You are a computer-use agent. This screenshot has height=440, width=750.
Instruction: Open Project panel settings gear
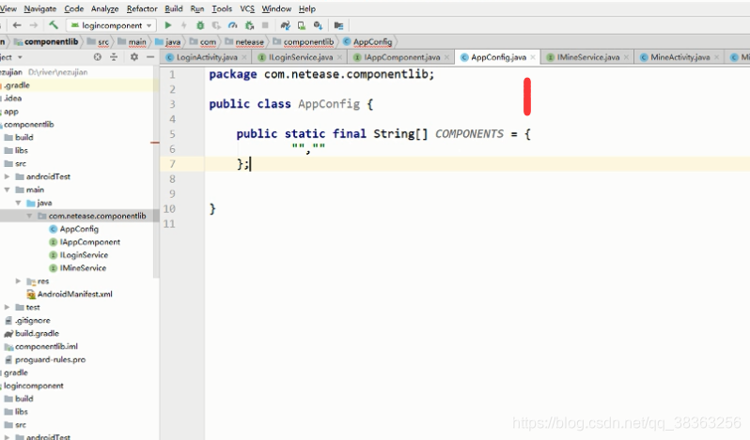(134, 57)
